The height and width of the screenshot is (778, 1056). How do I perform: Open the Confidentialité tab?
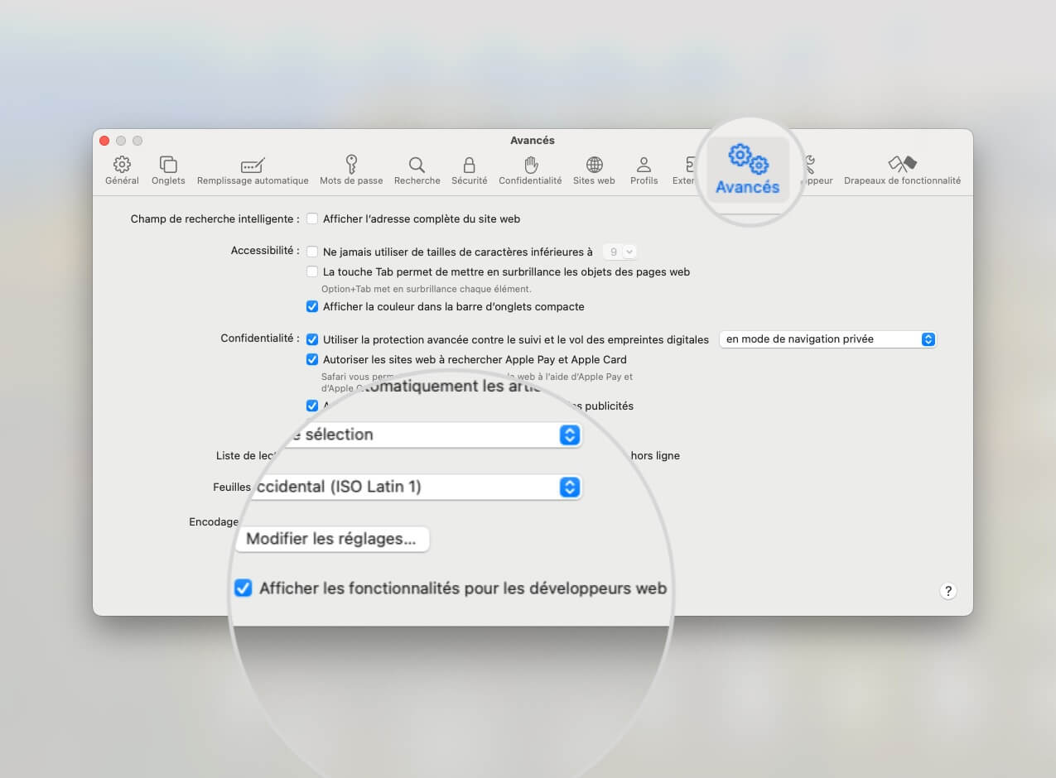[530, 170]
